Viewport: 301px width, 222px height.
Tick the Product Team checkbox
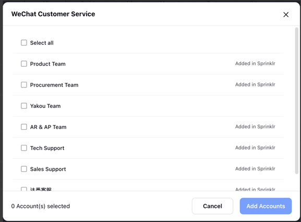click(24, 64)
